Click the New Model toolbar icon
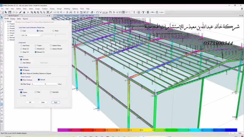 [3, 12]
